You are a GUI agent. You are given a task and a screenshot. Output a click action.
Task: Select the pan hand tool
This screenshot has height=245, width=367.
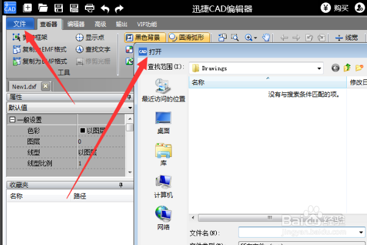(266, 37)
